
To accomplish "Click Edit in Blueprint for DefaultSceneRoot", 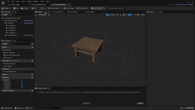I will coord(29,20).
